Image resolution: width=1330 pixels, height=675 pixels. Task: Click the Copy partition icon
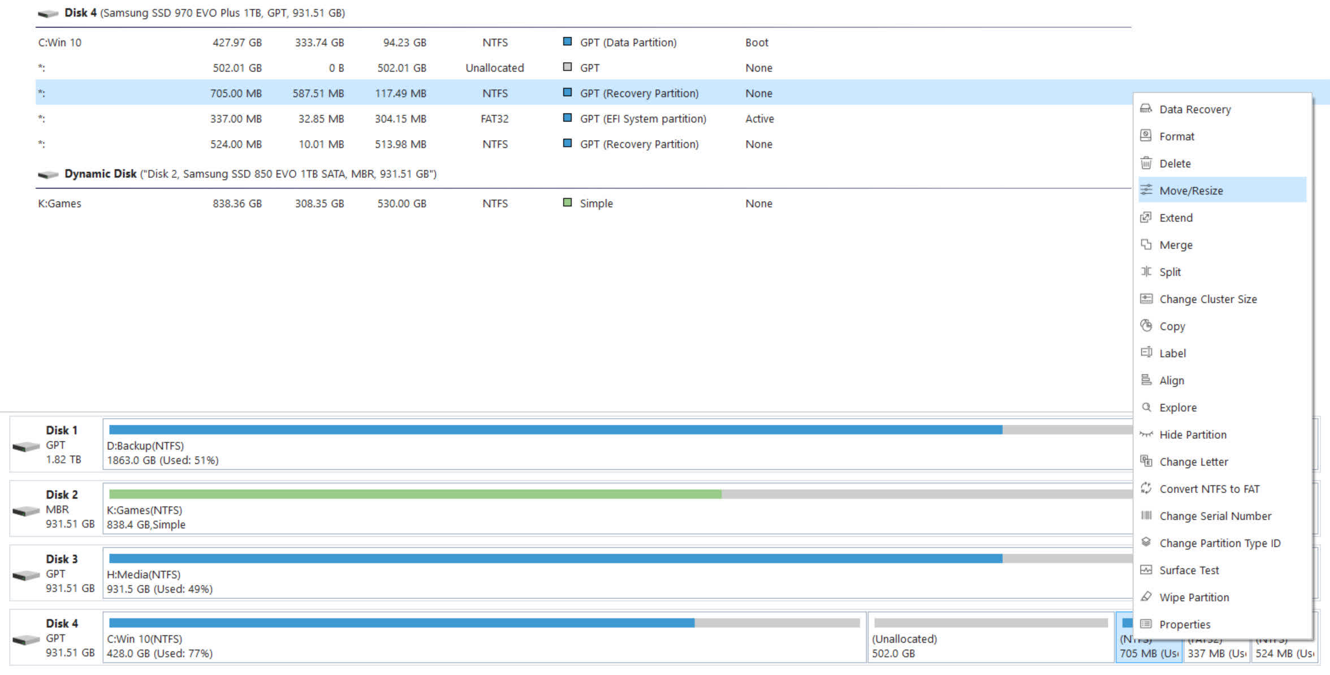(1146, 326)
